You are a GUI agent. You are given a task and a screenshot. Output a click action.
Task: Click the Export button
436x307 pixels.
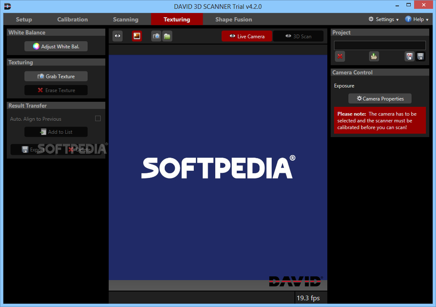[x=33, y=150]
